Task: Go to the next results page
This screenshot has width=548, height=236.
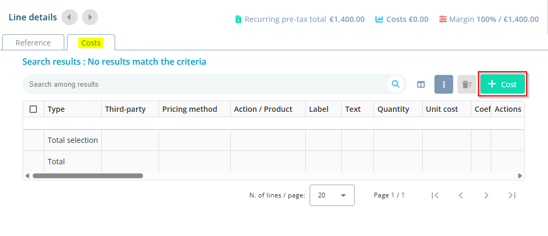Action: [x=486, y=195]
